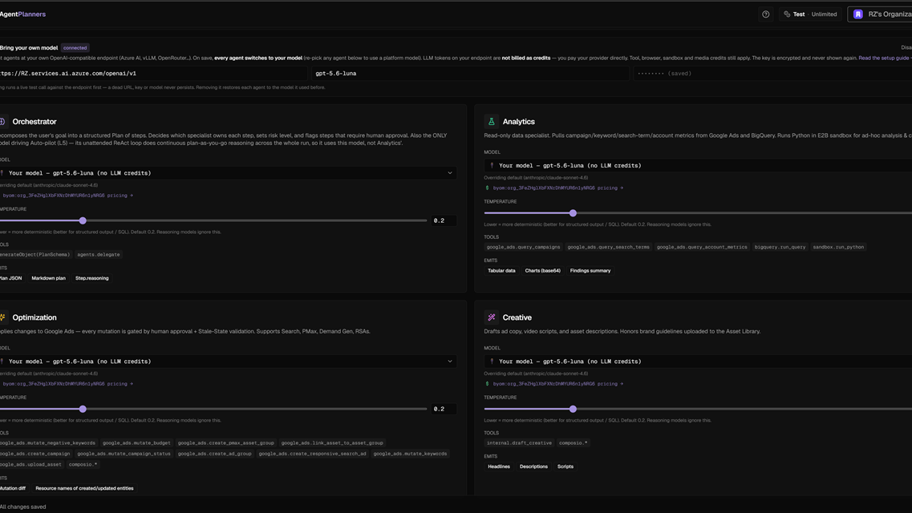
Task: Click the google_ads.create_pmax_asset_group chip
Action: (x=225, y=442)
